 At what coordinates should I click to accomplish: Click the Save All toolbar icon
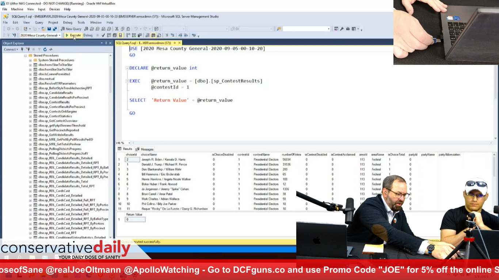55,29
